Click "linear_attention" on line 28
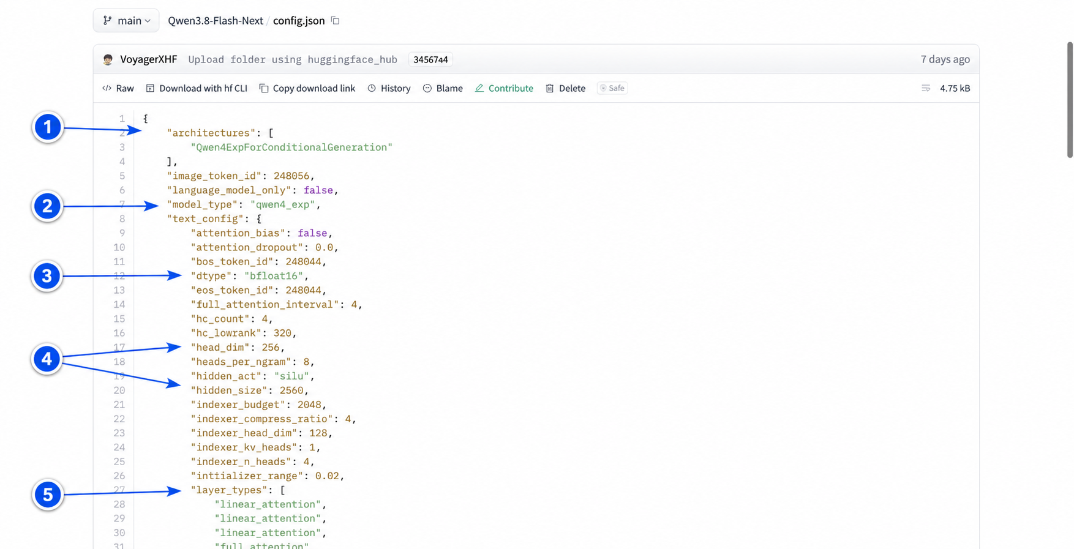The width and height of the screenshot is (1074, 549). [268, 504]
